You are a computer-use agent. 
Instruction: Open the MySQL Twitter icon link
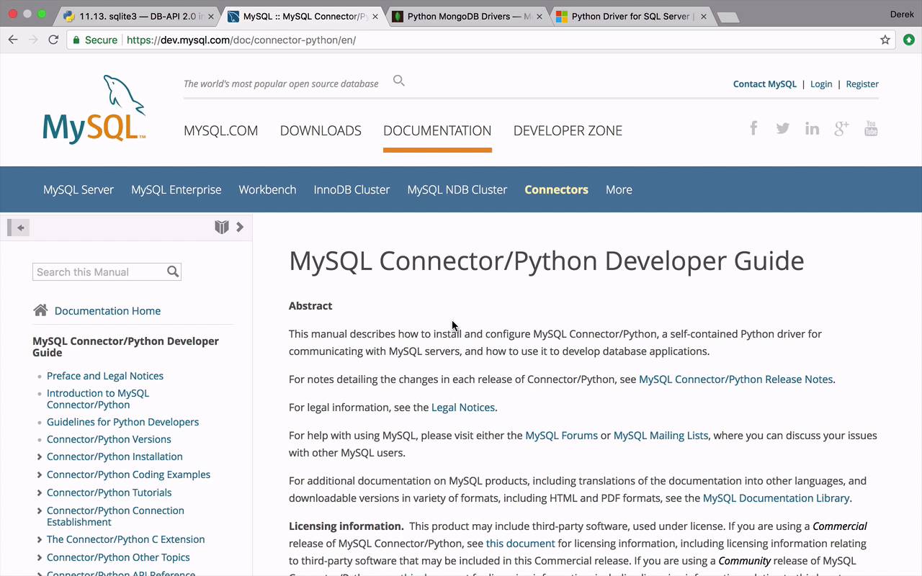click(x=783, y=128)
